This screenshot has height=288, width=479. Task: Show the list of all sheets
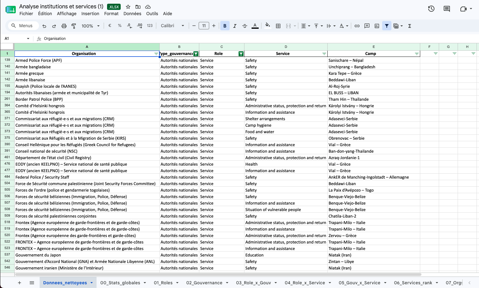32,283
